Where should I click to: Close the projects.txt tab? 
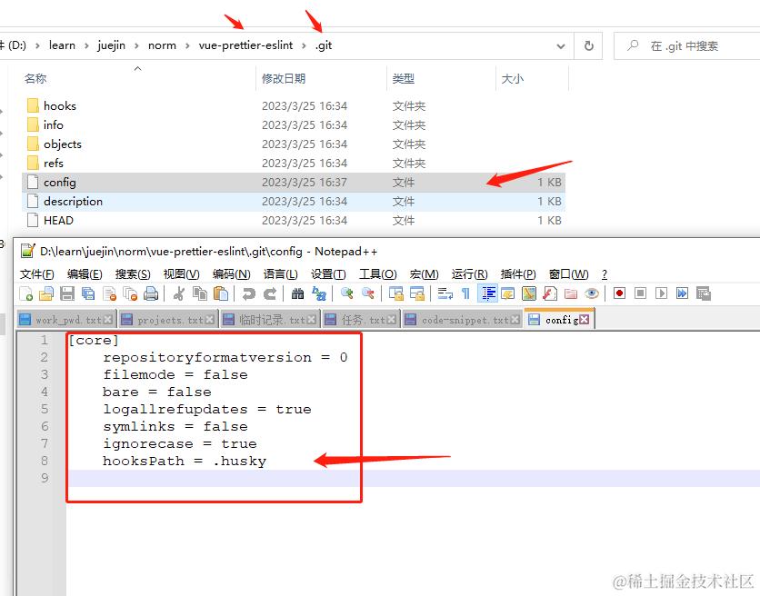click(x=209, y=320)
